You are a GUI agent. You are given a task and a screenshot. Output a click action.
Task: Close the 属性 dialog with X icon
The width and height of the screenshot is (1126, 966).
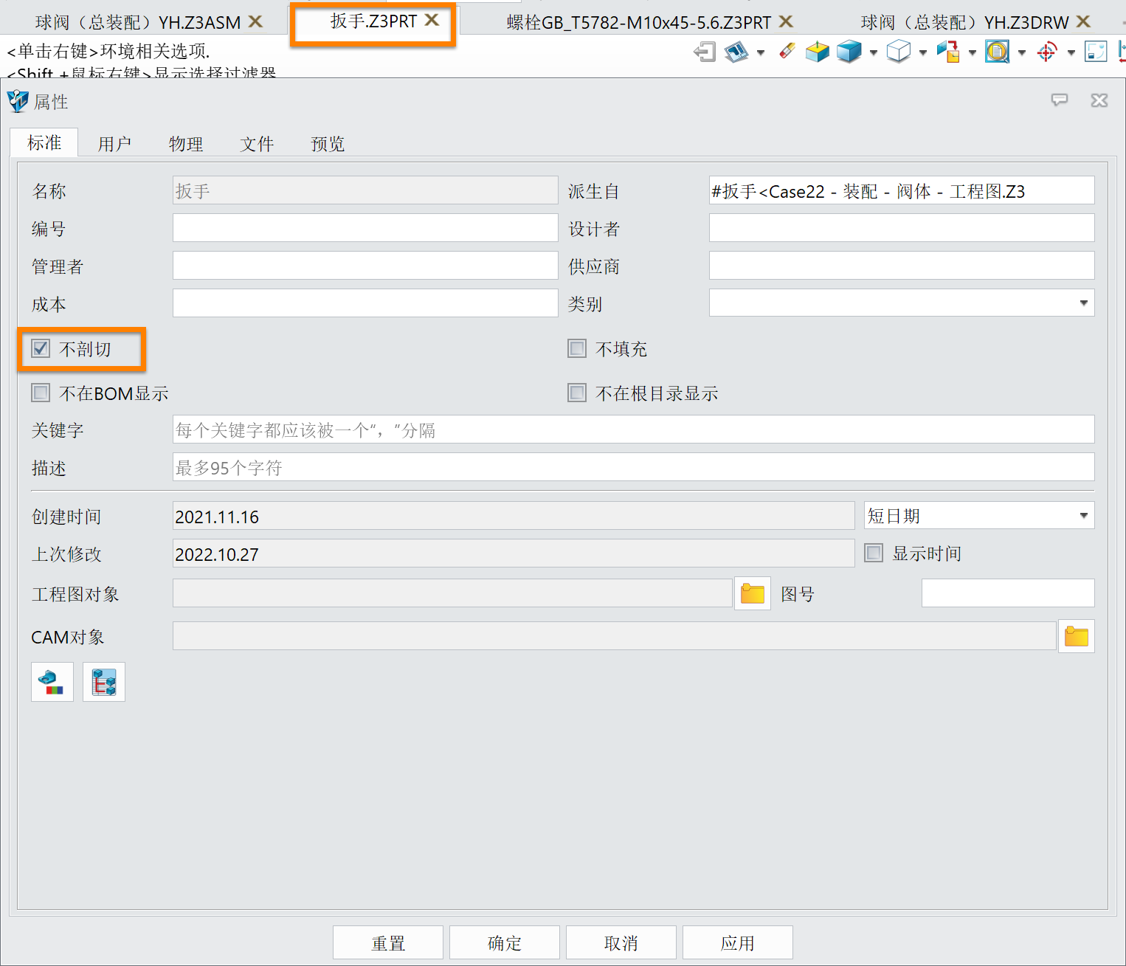1099,100
